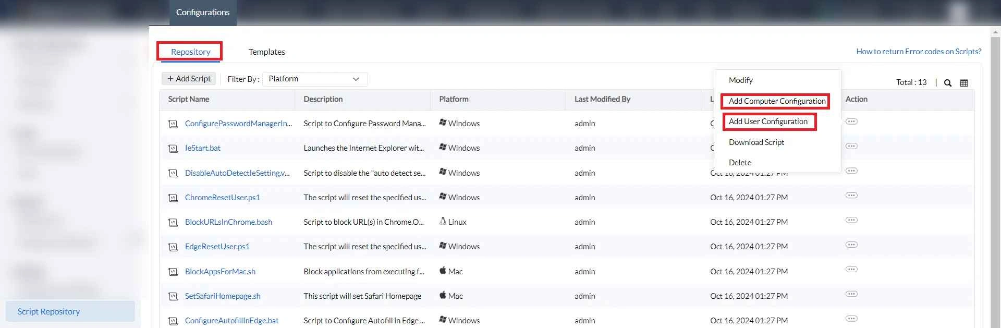Viewport: 1001px width, 328px height.
Task: Choose Add User Configuration menu entry
Action: [x=768, y=122]
